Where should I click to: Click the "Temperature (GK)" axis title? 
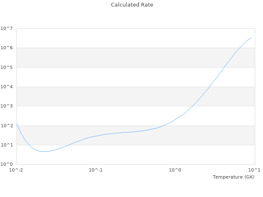coord(233,177)
